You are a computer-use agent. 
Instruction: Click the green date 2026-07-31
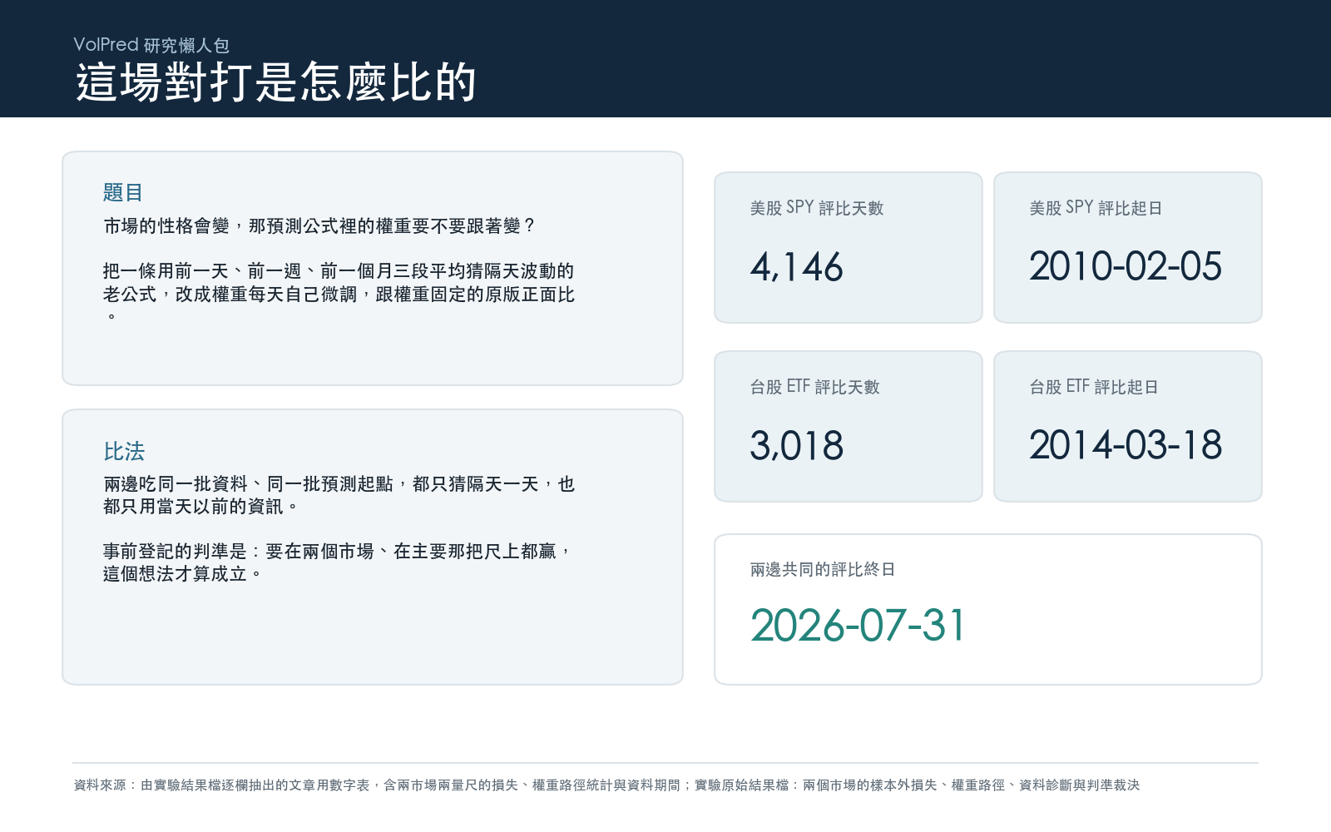click(858, 626)
